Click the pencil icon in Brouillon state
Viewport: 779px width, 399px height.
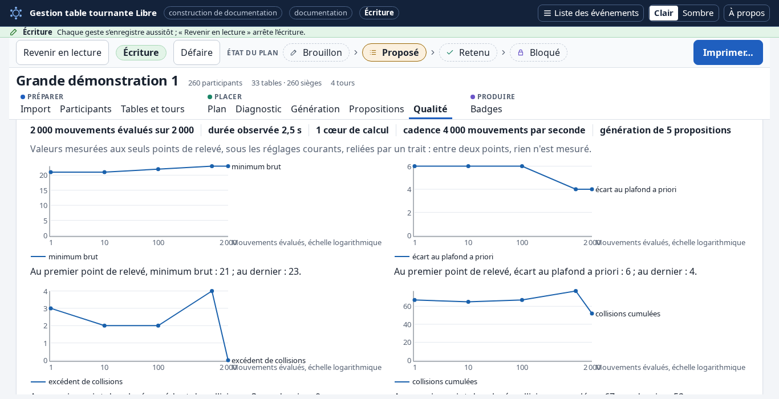[x=294, y=52]
